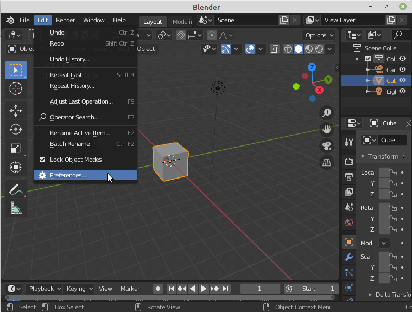Open the Keying dropdown

[79, 289]
